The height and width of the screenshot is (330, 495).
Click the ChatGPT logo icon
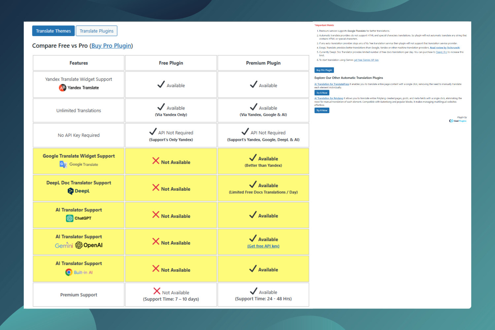pyautogui.click(x=70, y=218)
